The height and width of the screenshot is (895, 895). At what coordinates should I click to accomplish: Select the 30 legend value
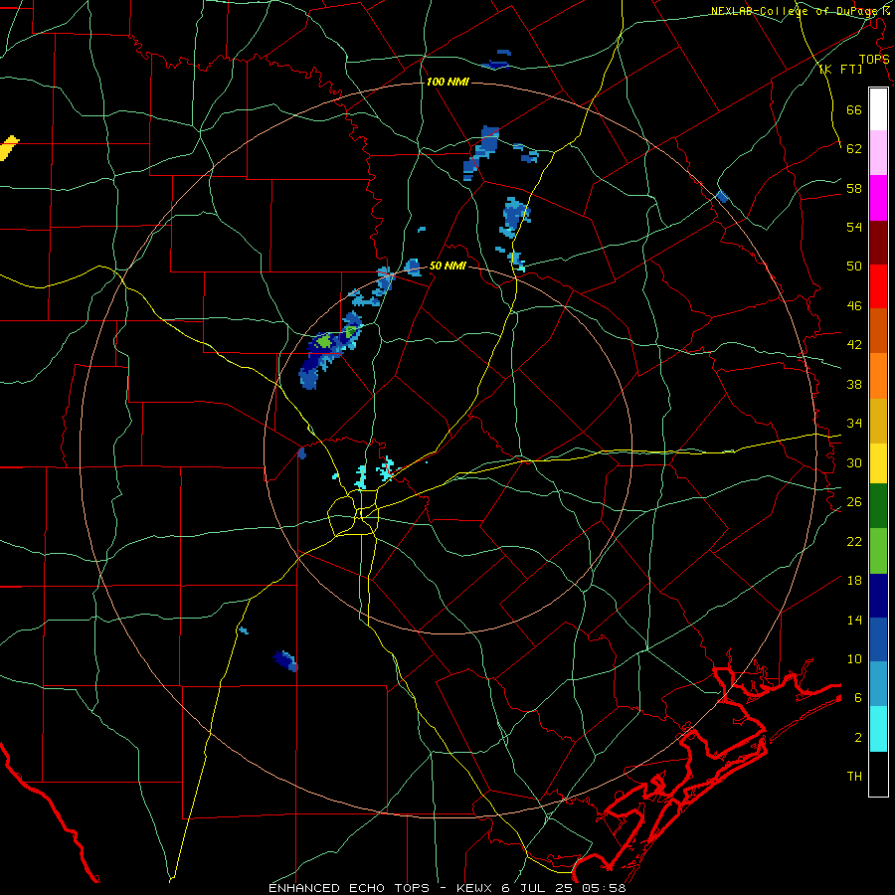854,462
